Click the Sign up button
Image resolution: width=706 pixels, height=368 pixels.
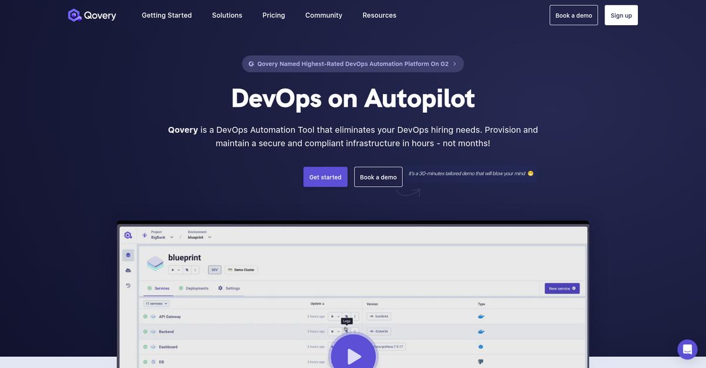pyautogui.click(x=621, y=15)
